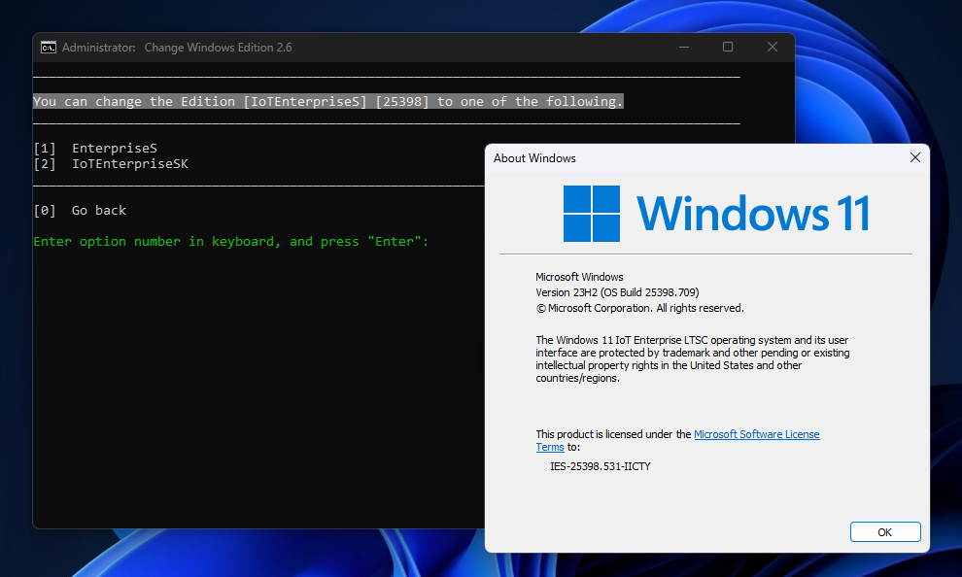Select the EnterpriseS option line
This screenshot has height=577, width=962.
[x=95, y=148]
